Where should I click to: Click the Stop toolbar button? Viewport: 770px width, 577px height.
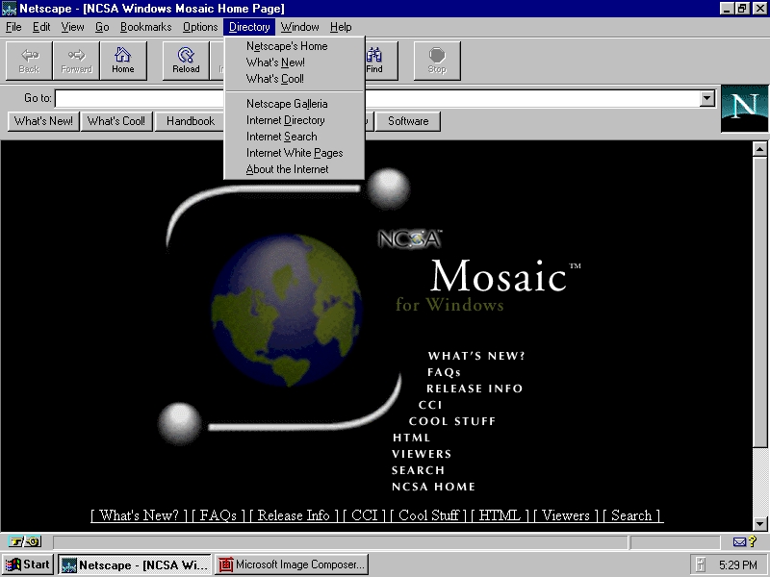437,61
